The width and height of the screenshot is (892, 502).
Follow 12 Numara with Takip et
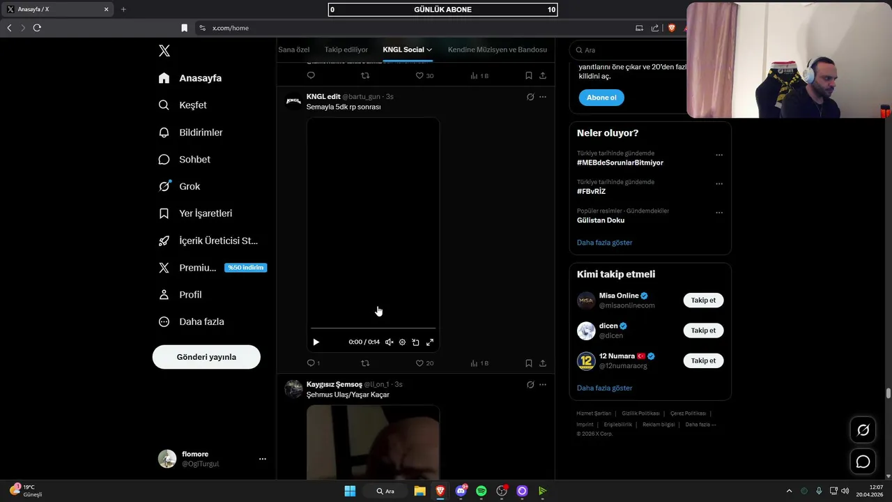[703, 360]
